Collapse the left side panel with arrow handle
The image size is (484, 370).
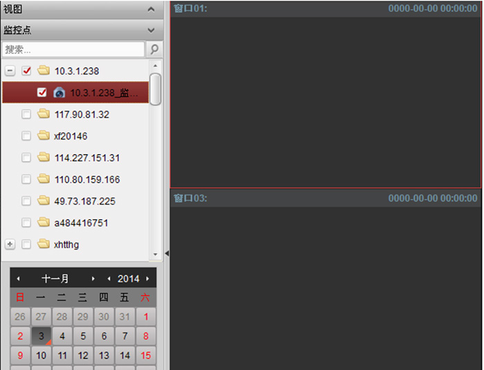coord(167,254)
